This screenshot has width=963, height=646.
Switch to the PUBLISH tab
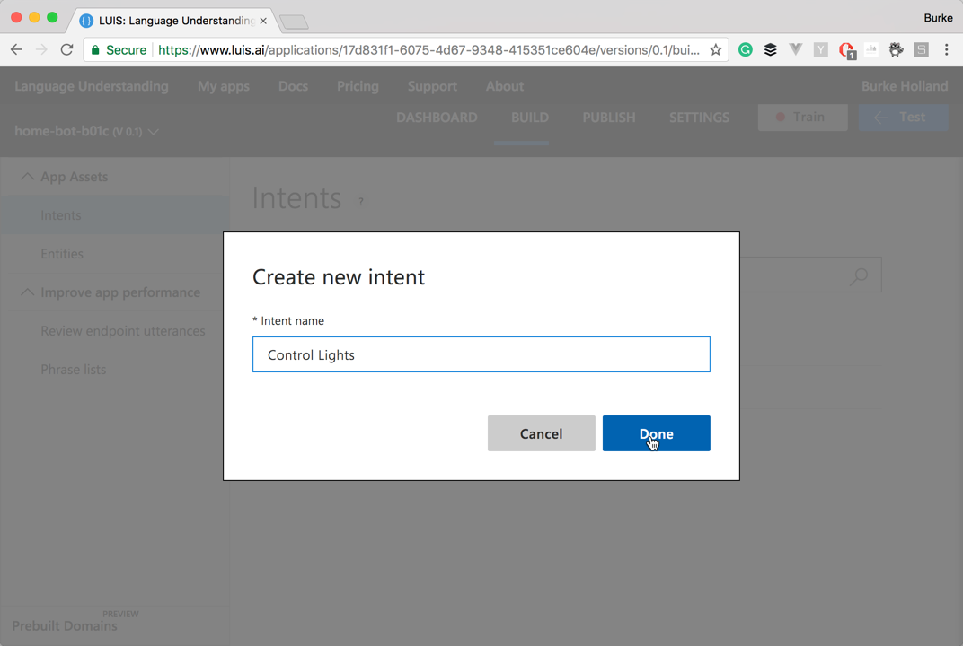click(x=609, y=118)
